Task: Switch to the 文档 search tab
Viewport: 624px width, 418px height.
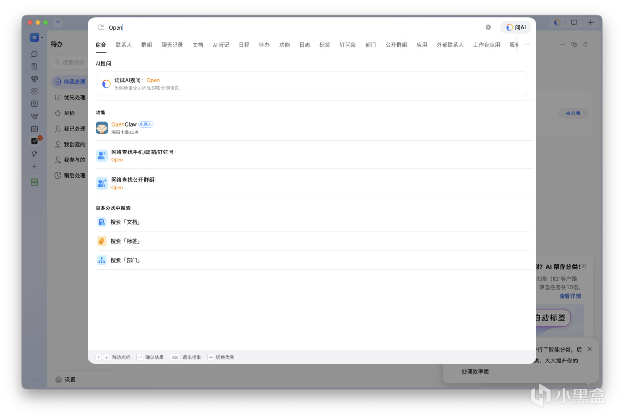Action: [x=198, y=45]
